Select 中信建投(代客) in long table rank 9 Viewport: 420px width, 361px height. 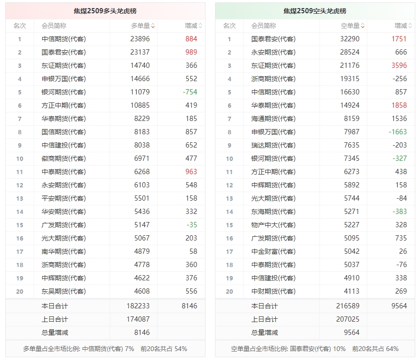[x=64, y=145]
